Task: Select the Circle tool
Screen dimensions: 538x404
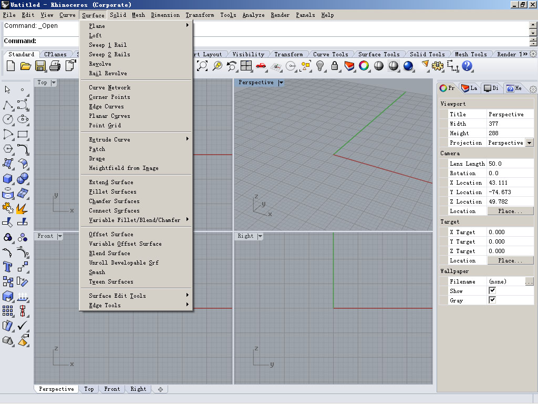Action: 7,119
